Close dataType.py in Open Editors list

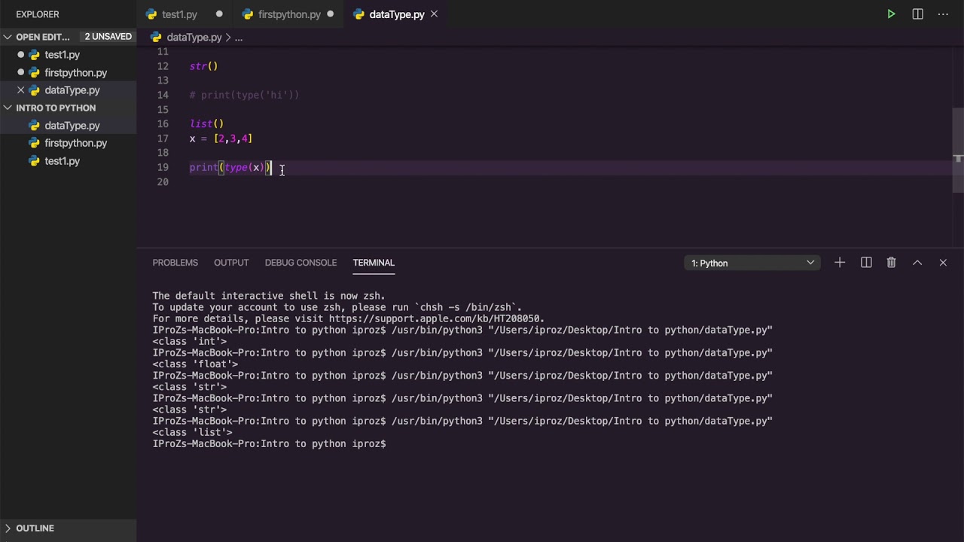tap(21, 90)
